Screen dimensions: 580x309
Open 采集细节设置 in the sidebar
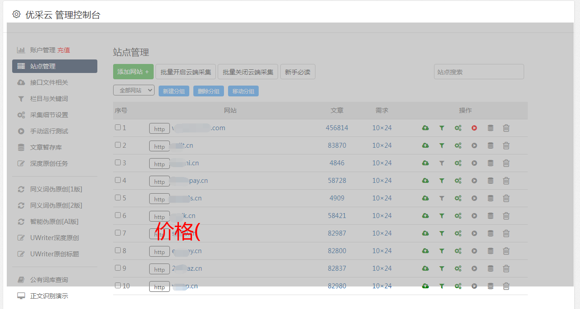[x=49, y=115]
